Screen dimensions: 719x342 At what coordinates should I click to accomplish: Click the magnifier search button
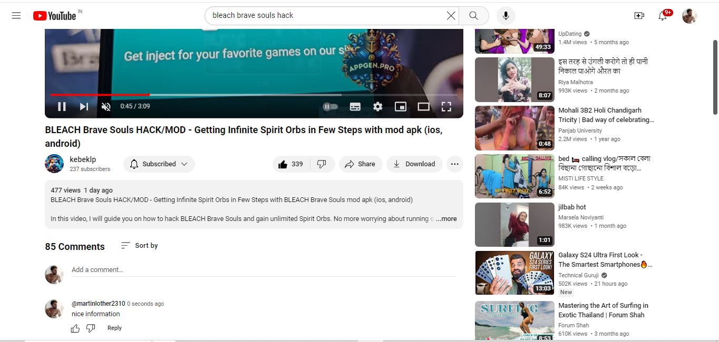pos(473,15)
